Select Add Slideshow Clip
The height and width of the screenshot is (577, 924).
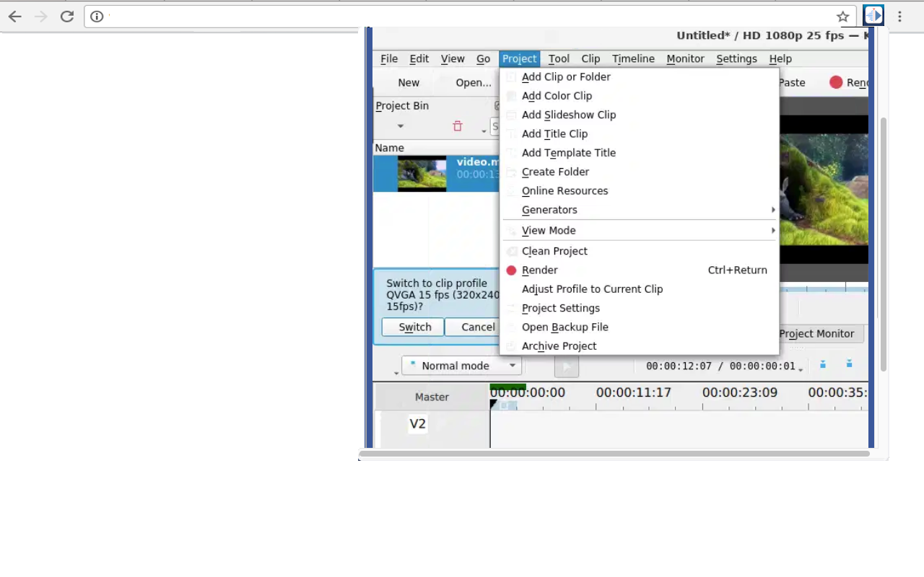639,115
